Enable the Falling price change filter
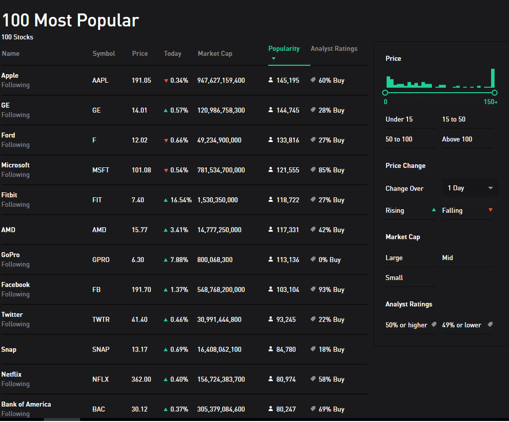Screen dimensions: 509x422 (x=467, y=210)
